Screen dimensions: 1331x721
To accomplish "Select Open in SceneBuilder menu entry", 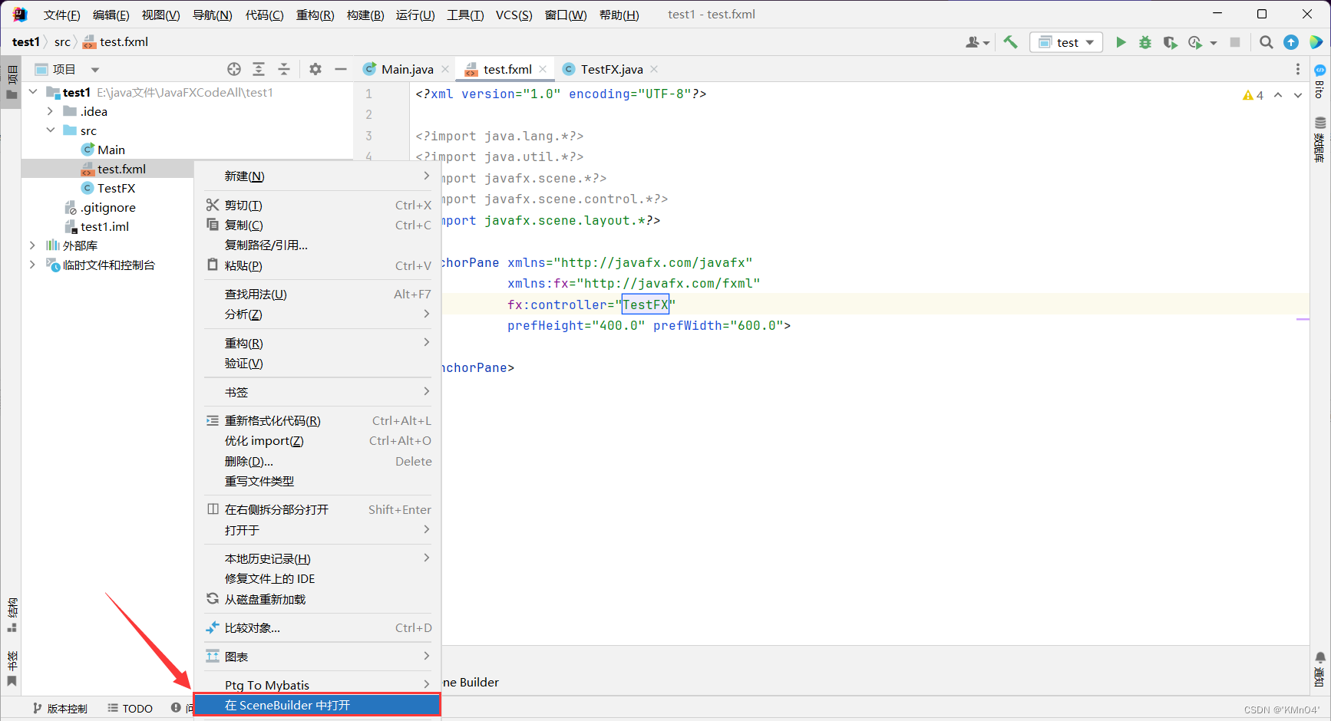I will click(318, 705).
